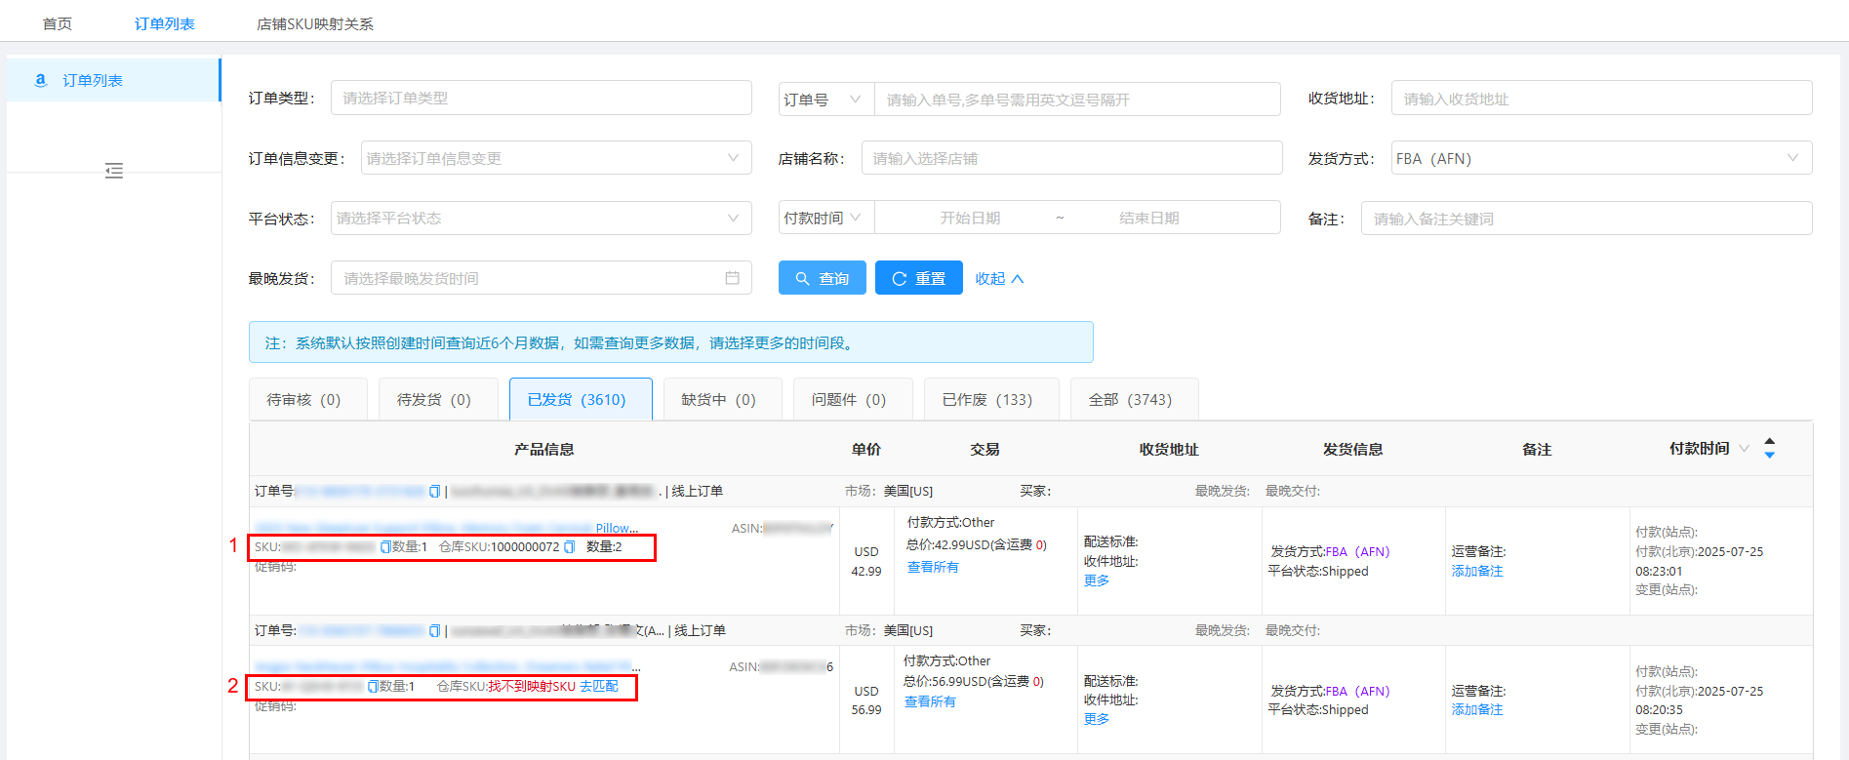
Task: Copy the second order's SKU
Action: (372, 687)
